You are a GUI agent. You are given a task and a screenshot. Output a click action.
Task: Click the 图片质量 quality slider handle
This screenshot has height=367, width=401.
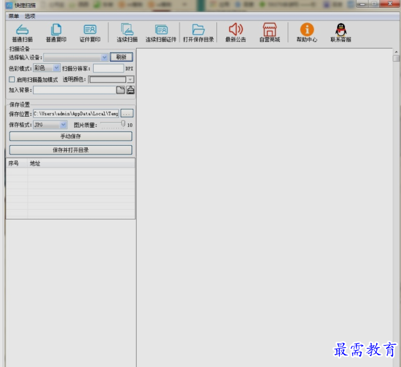click(x=123, y=124)
